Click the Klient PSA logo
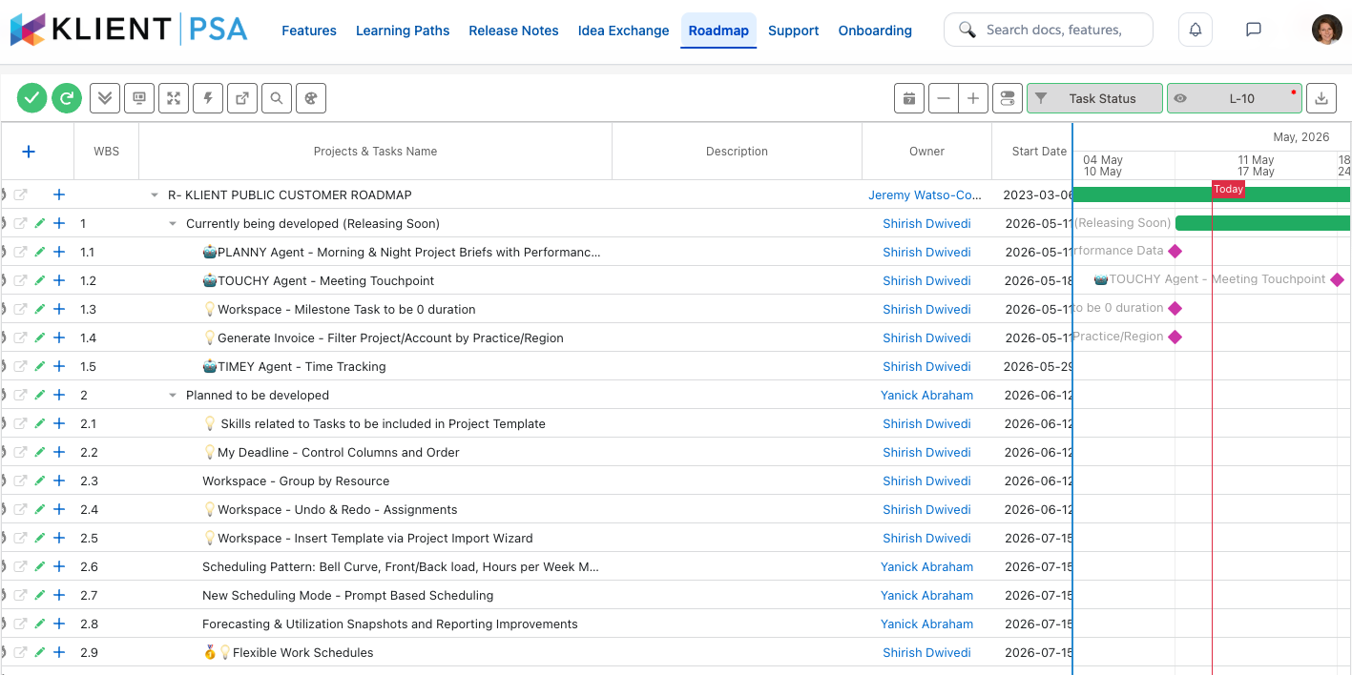Image resolution: width=1352 pixels, height=675 pixels. [129, 30]
